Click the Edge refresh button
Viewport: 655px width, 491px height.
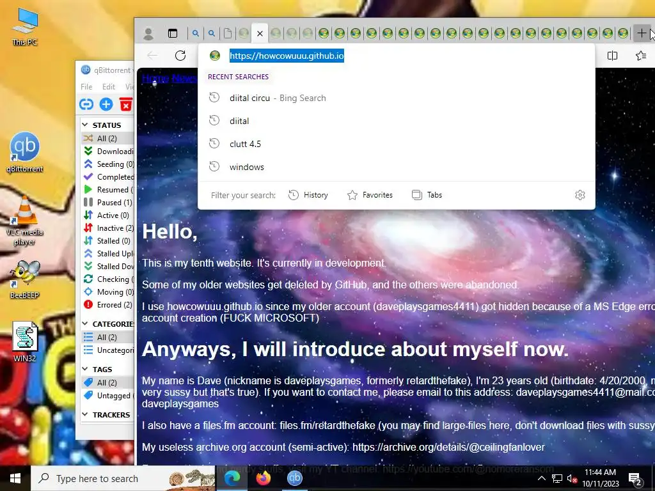point(180,56)
